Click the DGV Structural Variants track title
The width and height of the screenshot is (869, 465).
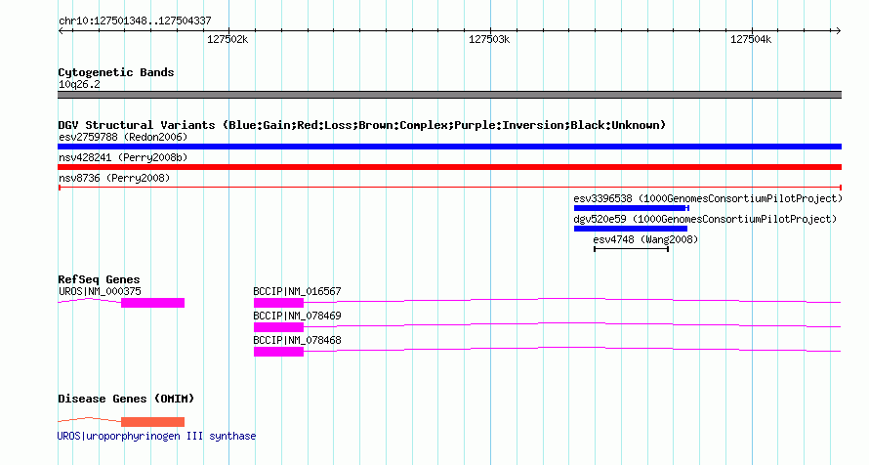361,125
